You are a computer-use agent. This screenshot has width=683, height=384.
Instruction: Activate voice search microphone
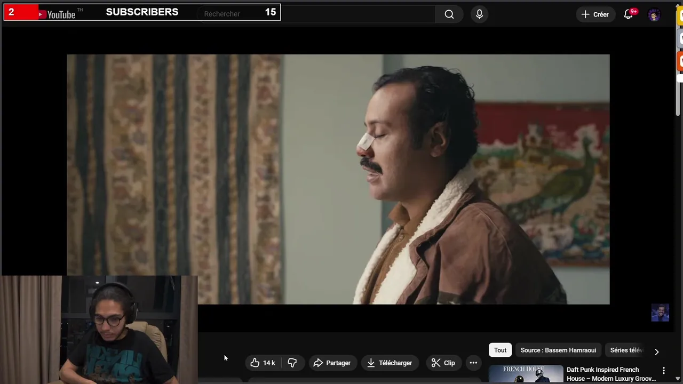479,14
